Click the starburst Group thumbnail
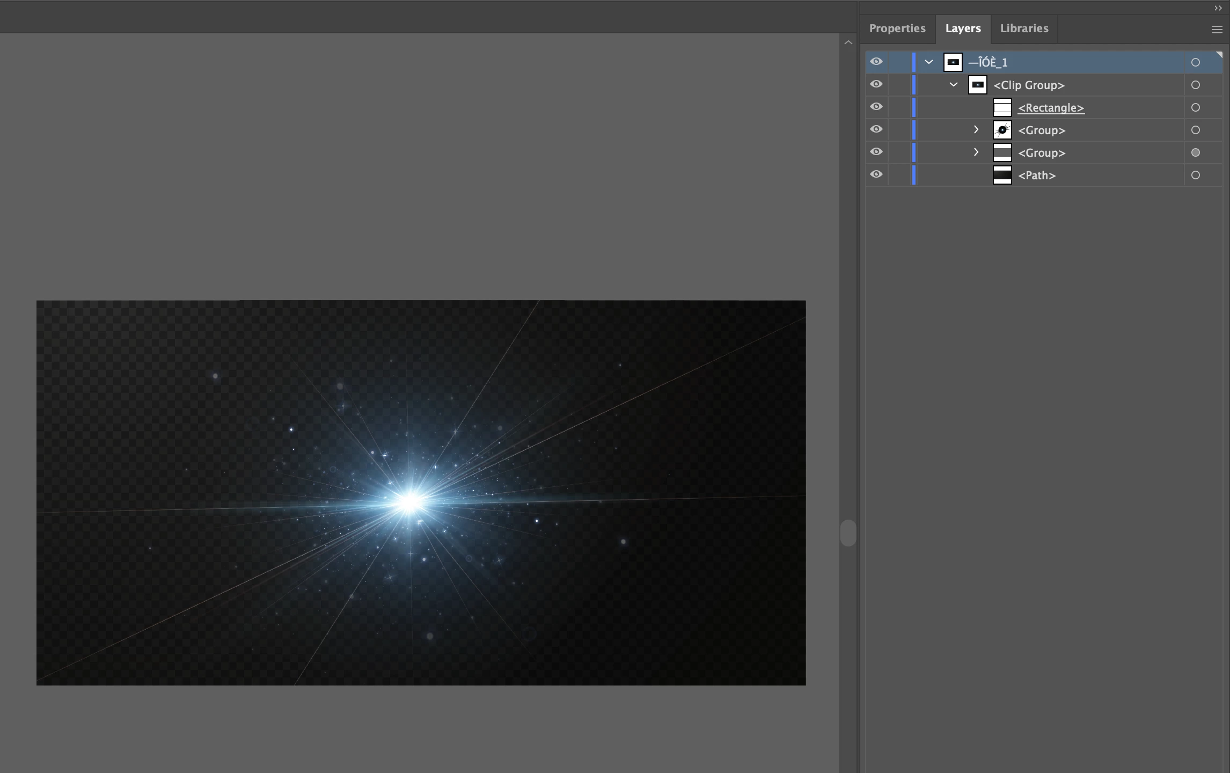Image resolution: width=1230 pixels, height=773 pixels. (1002, 130)
